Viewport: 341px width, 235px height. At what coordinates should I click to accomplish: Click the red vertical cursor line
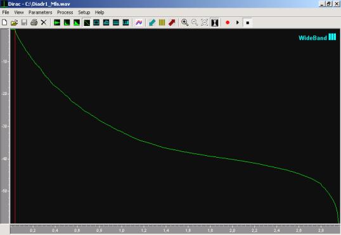click(15, 126)
